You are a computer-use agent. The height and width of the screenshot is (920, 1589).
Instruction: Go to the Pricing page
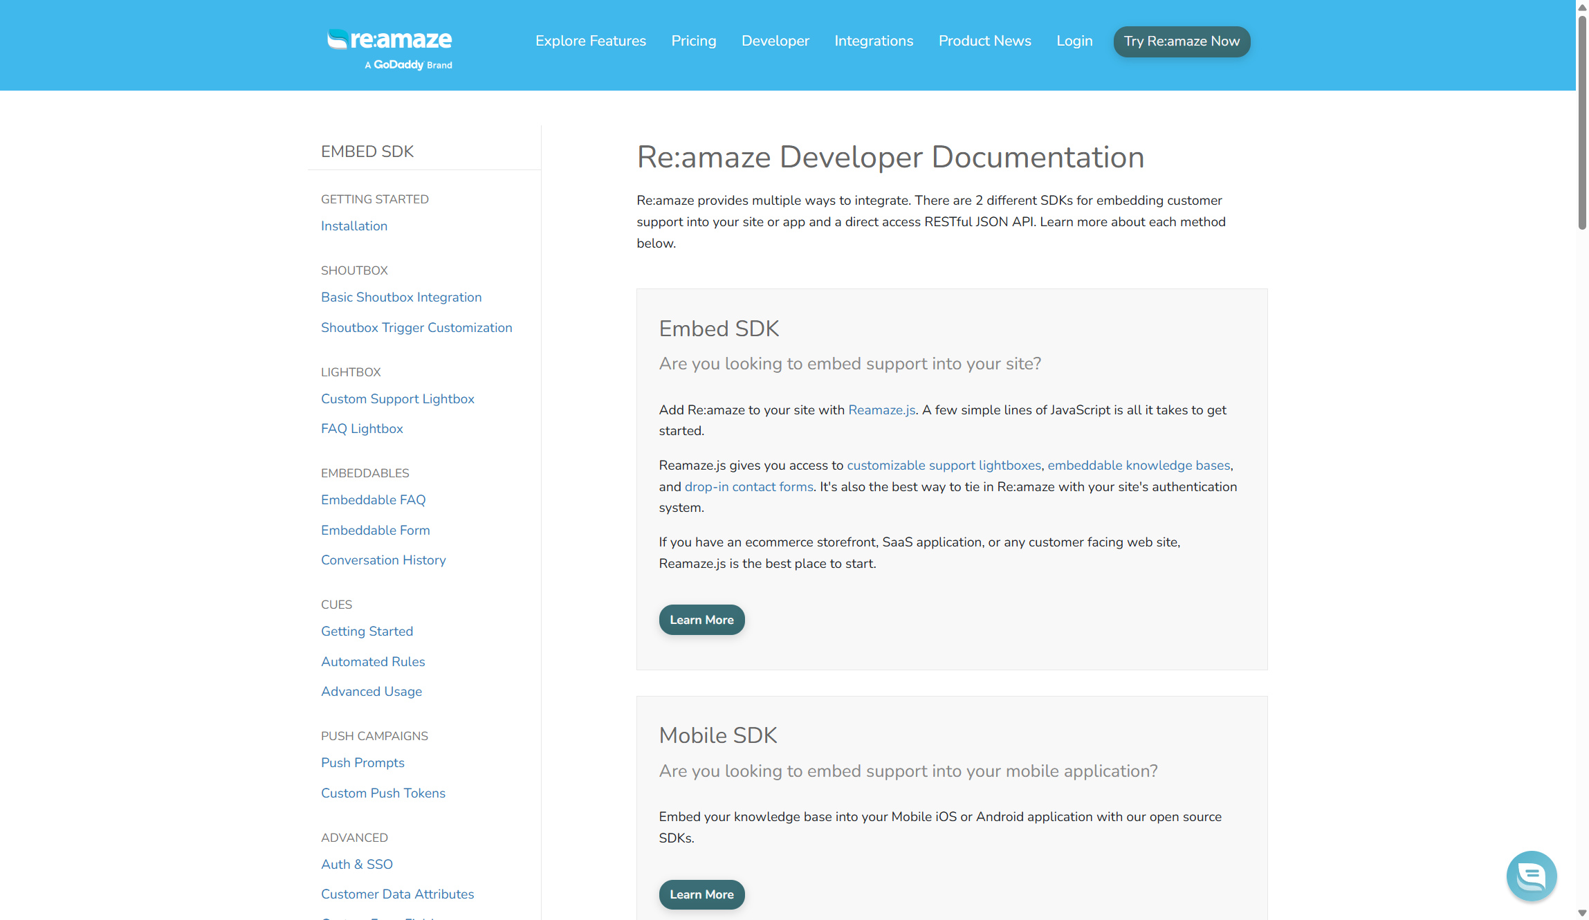coord(694,41)
